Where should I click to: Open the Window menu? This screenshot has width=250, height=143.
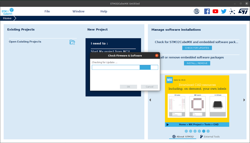(x=78, y=11)
